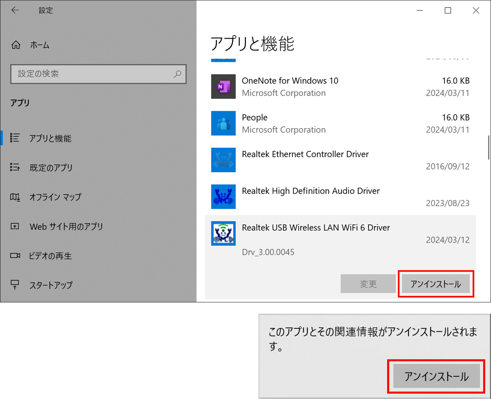Click the apps list scrollbar thumb

(488, 148)
